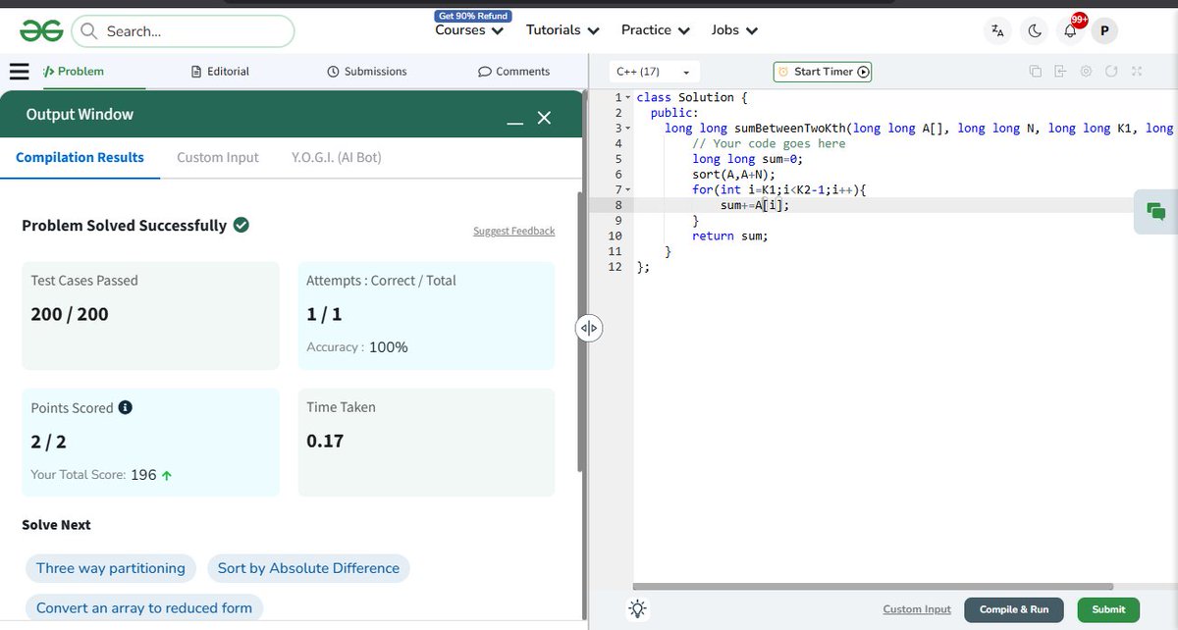
Task: Open the Practice dropdown menu
Action: point(656,30)
